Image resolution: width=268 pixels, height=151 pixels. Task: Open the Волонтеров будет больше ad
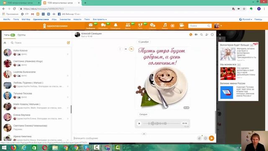[x=238, y=52]
